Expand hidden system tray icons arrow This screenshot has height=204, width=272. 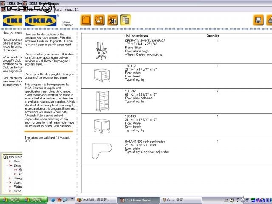243,200
